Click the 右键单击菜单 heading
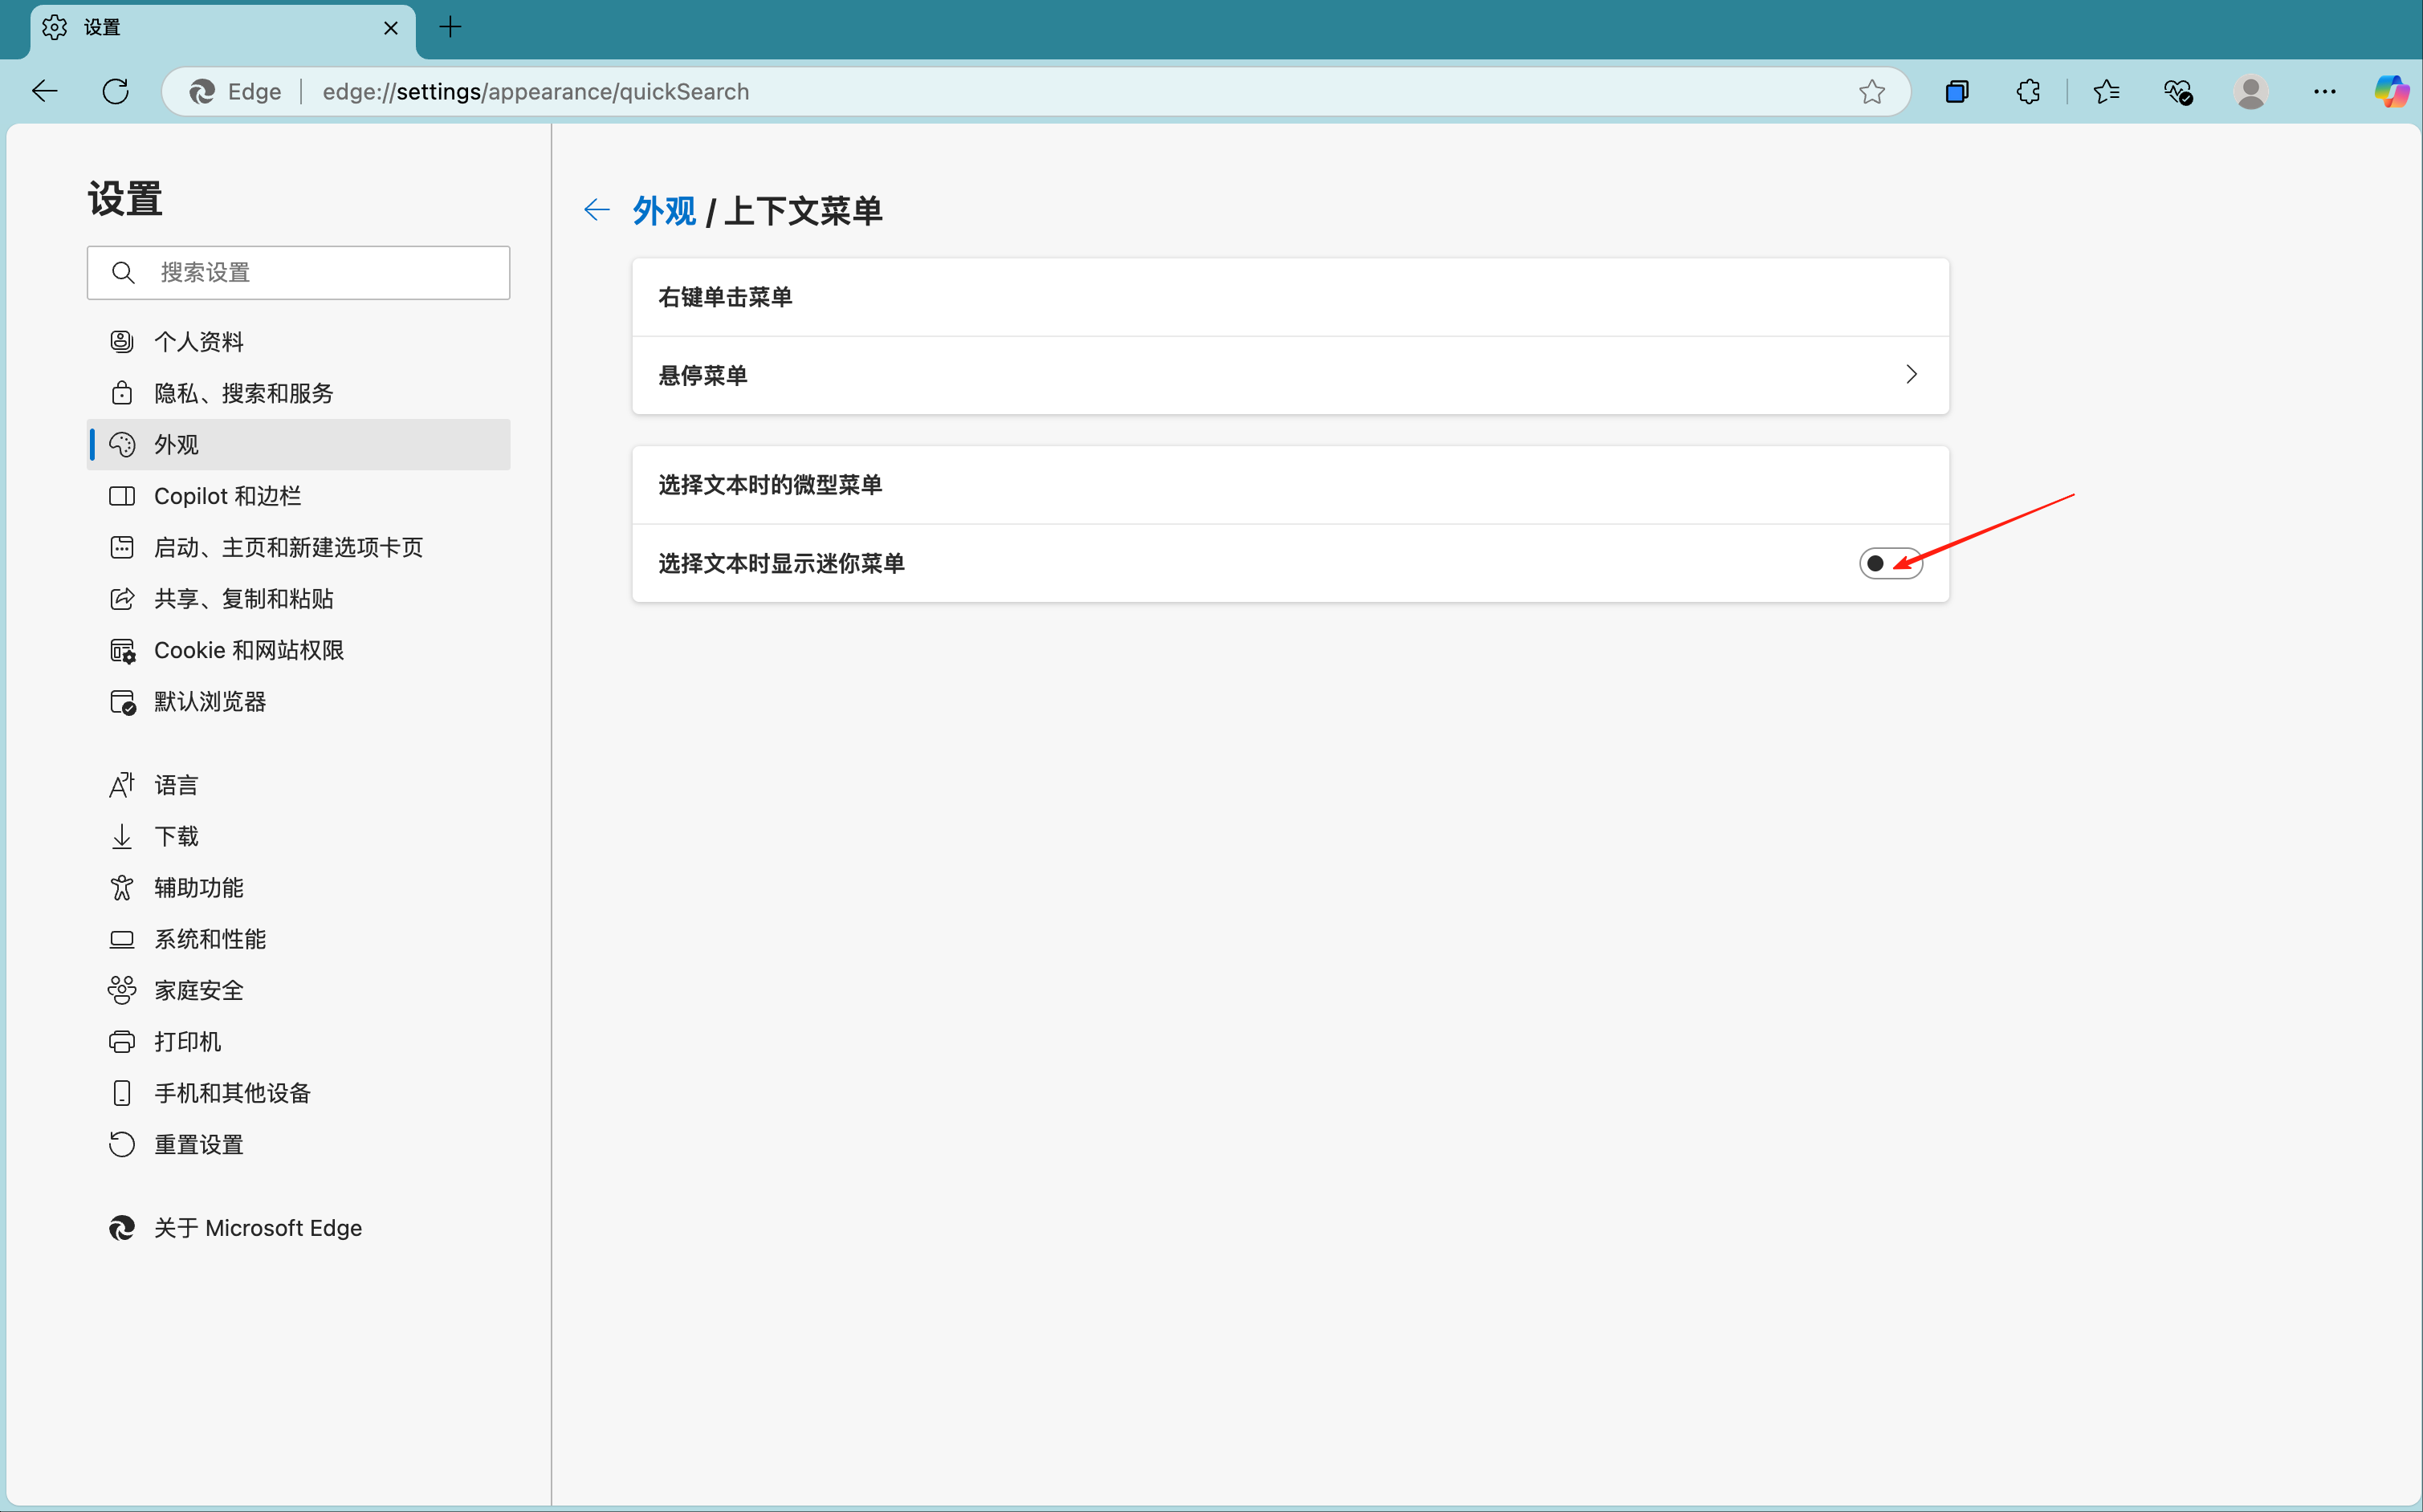This screenshot has height=1512, width=2423. (x=725, y=297)
